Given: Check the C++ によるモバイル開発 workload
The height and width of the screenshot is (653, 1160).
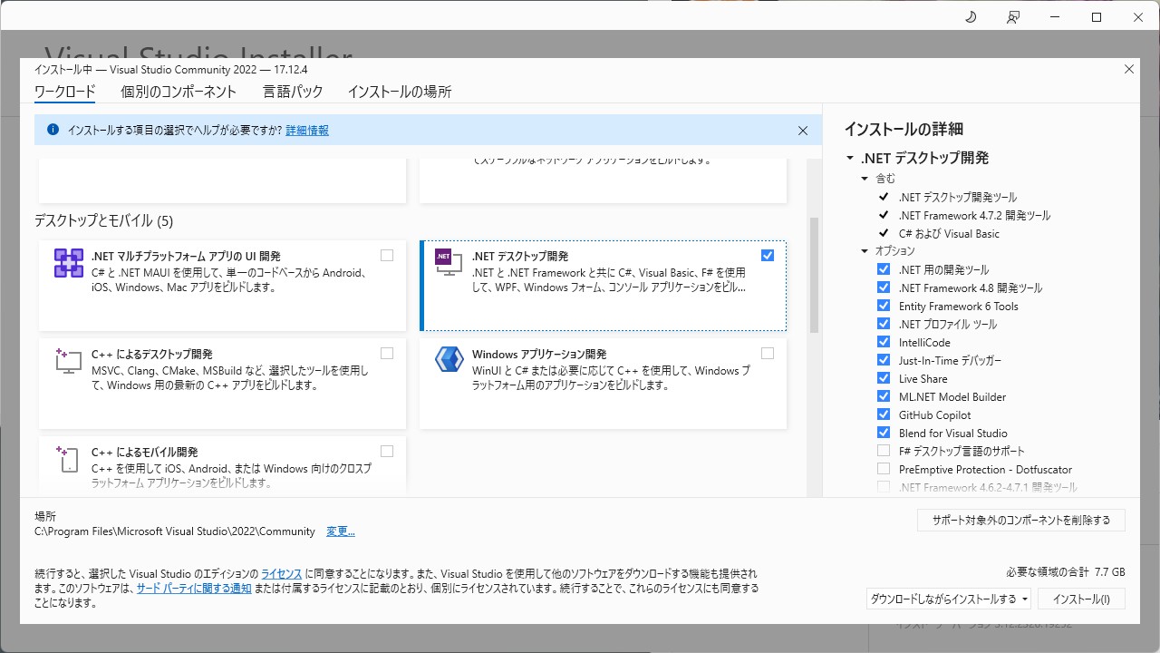Looking at the screenshot, I should [387, 452].
